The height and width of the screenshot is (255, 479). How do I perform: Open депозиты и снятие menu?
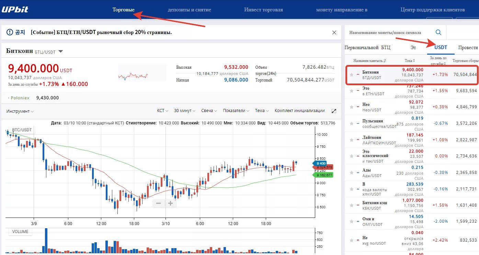(190, 10)
